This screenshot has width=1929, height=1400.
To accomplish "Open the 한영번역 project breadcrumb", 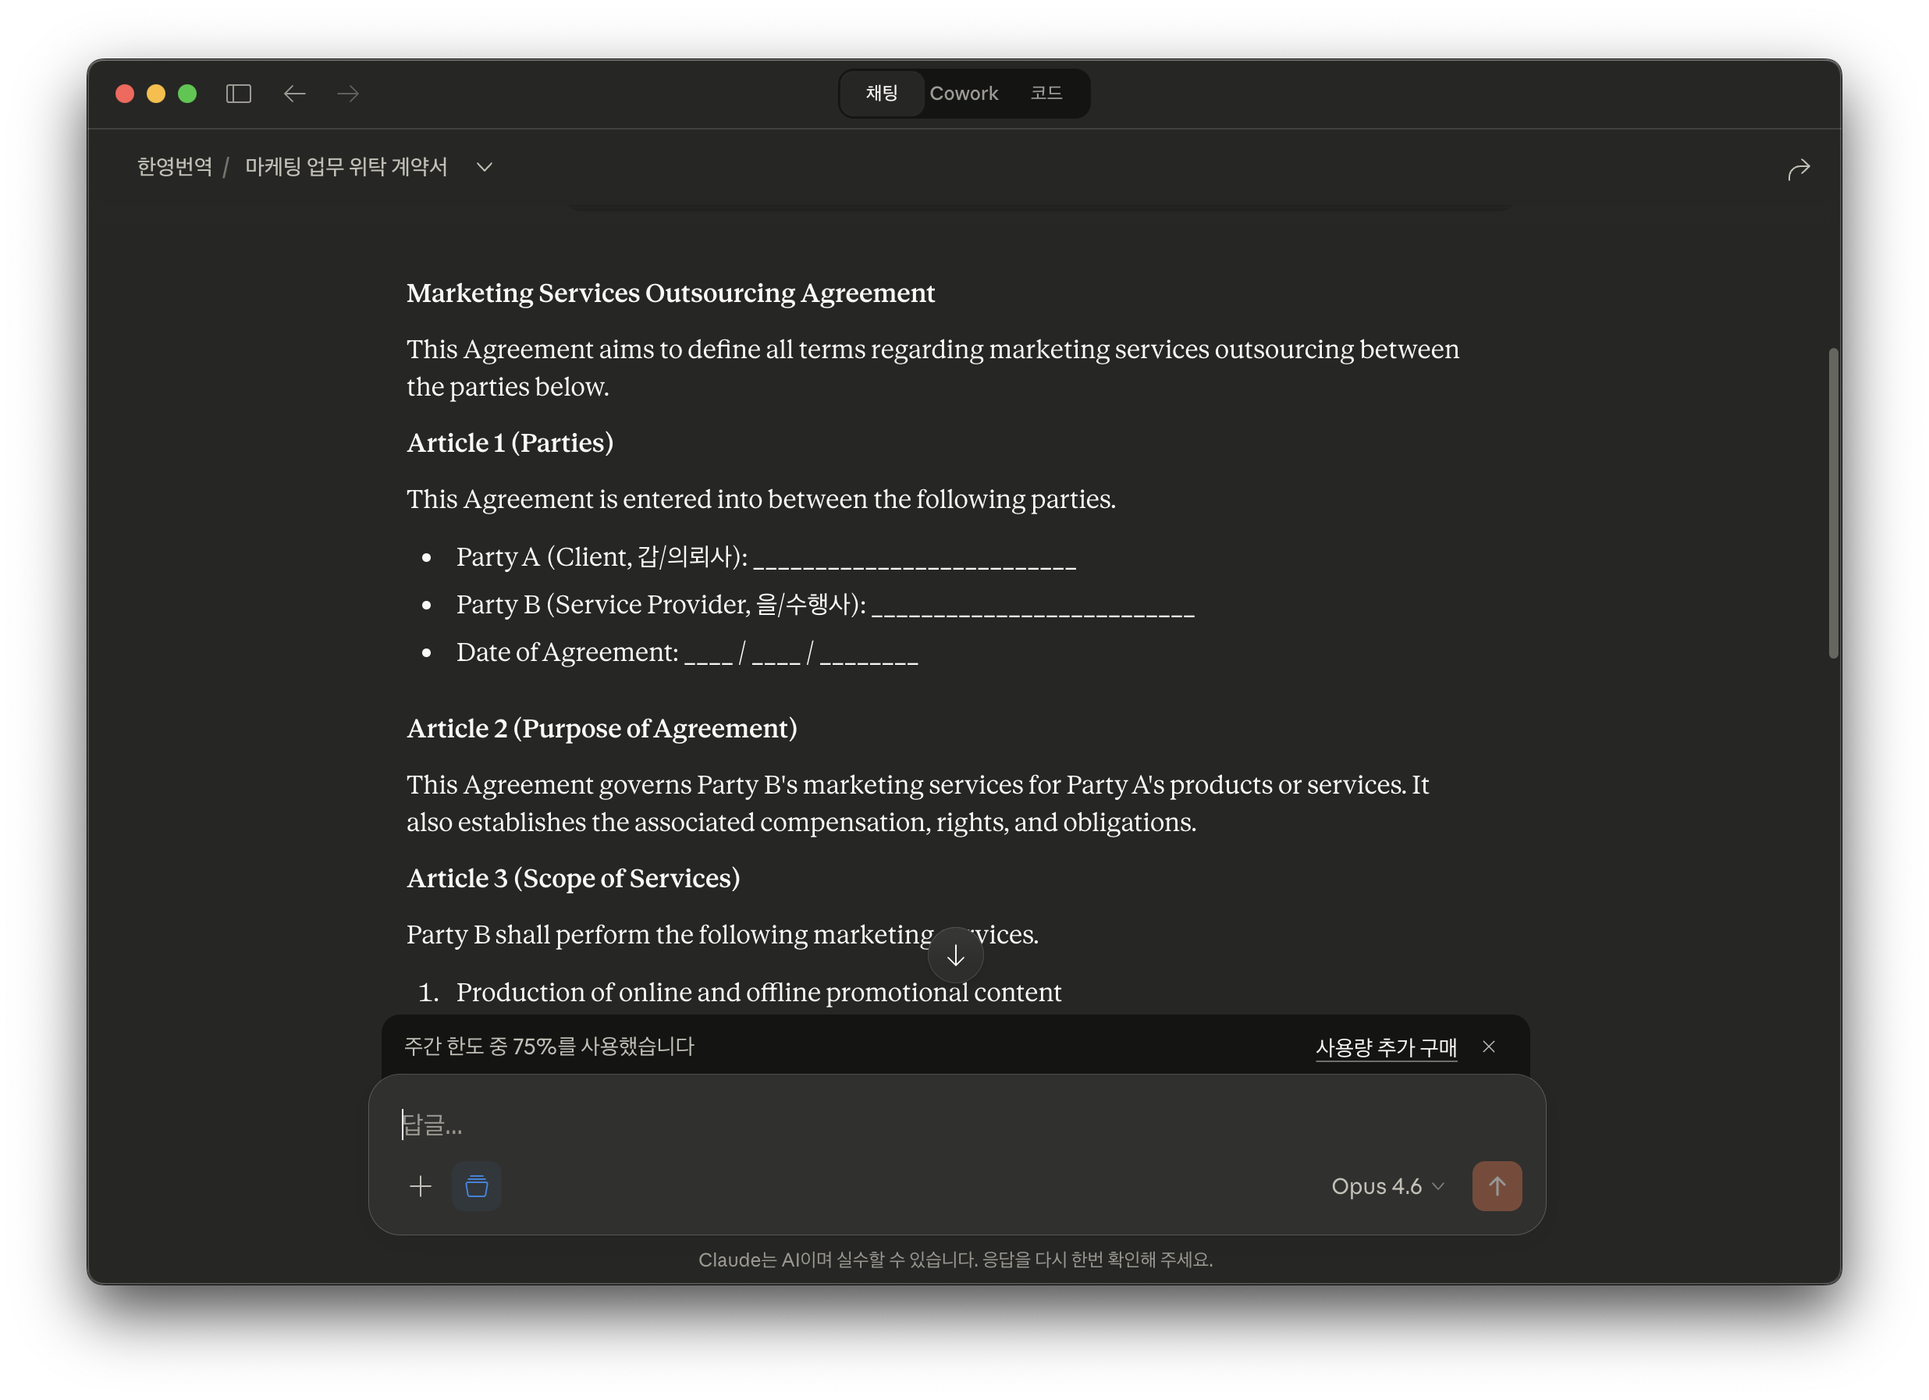I will (174, 167).
